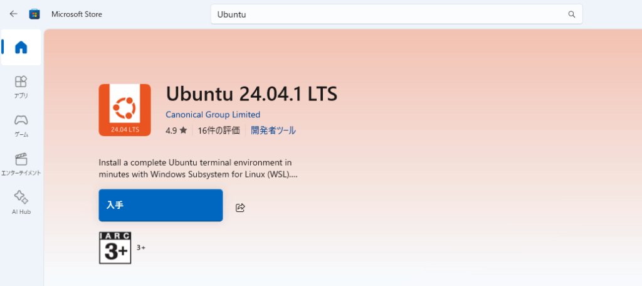
Task: Open the アプリ (Apps) section
Action: 21,87
